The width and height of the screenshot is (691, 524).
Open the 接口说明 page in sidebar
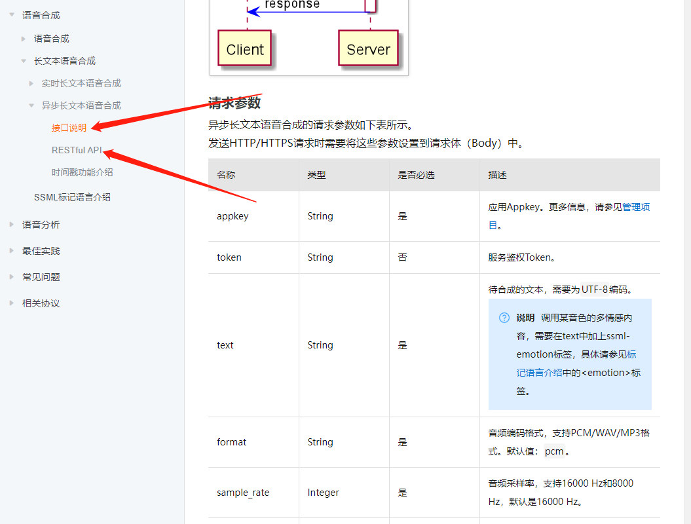coord(69,128)
